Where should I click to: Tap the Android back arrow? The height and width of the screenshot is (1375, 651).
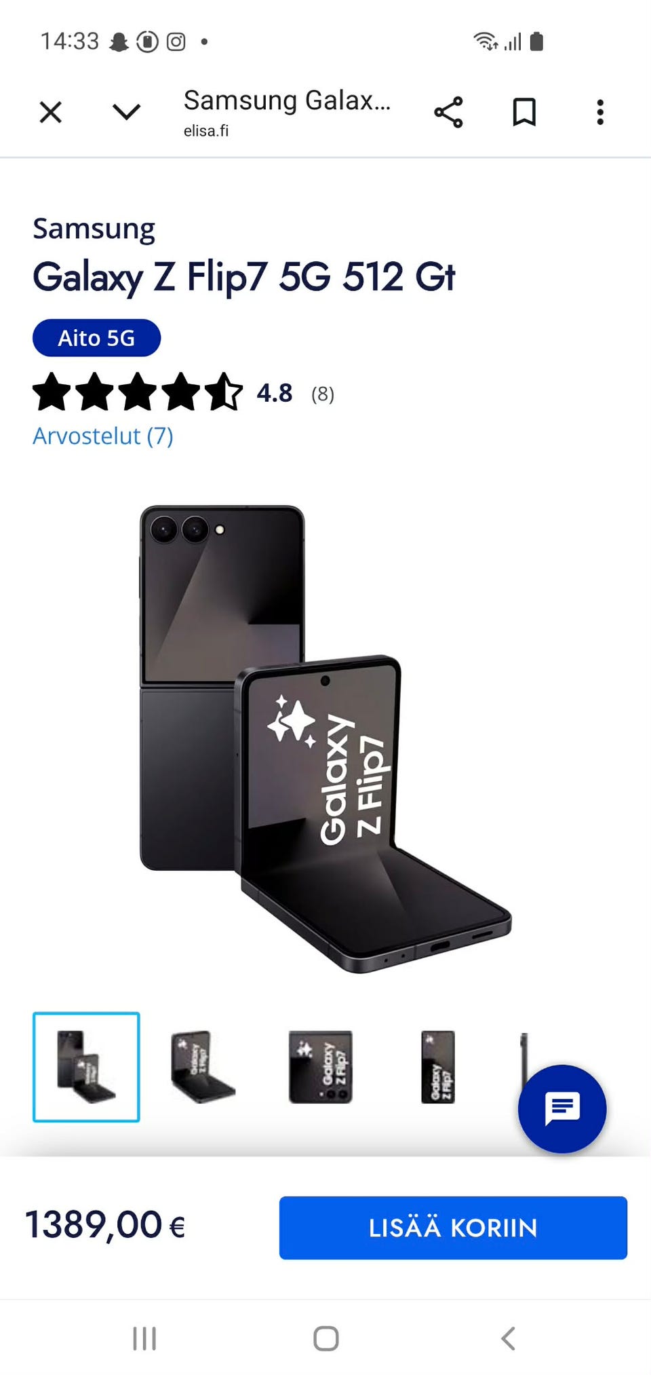click(508, 1338)
